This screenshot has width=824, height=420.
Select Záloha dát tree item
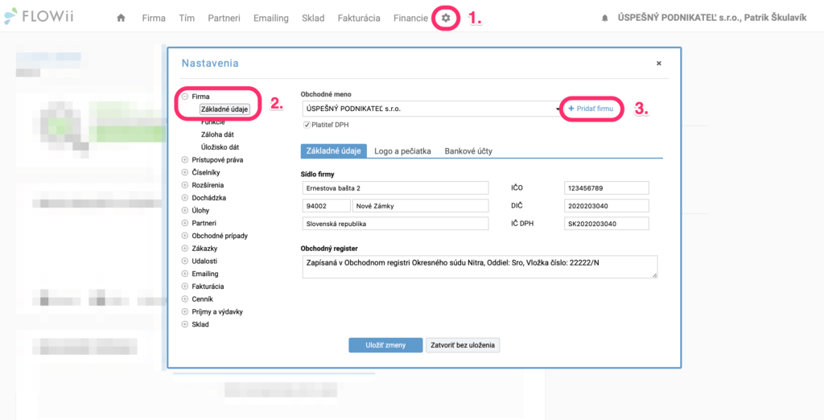tap(217, 134)
